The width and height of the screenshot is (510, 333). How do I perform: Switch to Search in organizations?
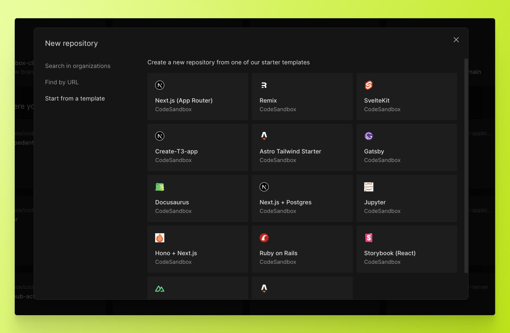78,66
